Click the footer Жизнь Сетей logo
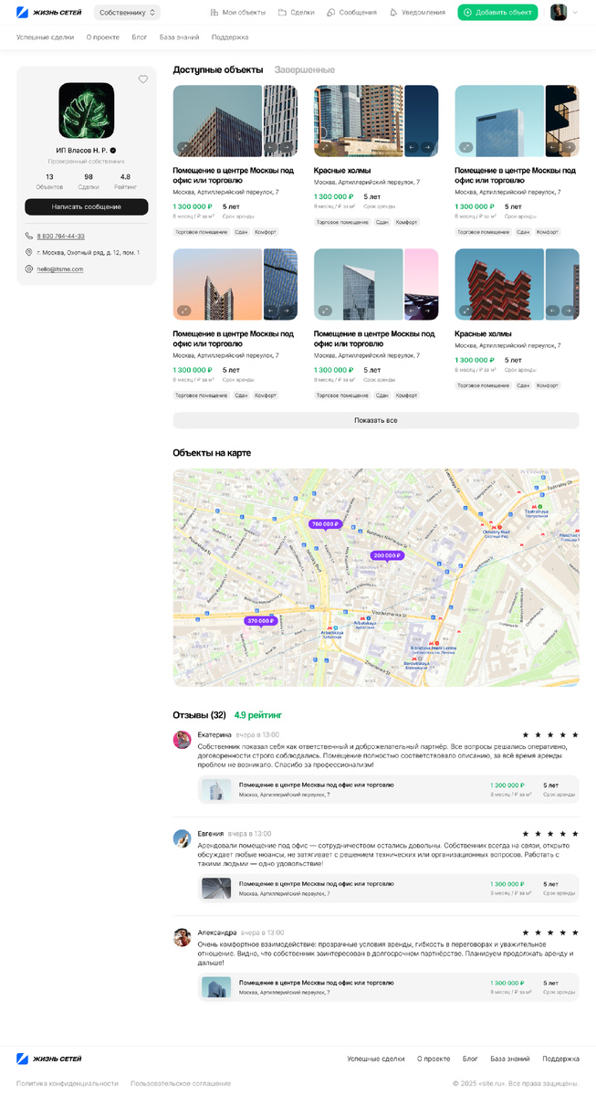Viewport: 596px width, 1096px height. (49, 1059)
